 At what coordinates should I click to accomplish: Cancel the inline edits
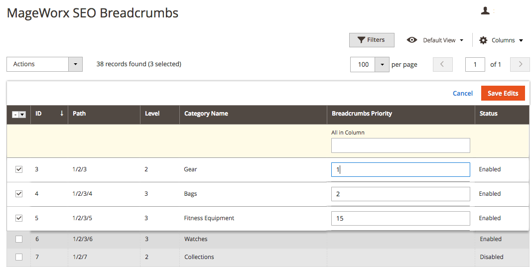(463, 93)
